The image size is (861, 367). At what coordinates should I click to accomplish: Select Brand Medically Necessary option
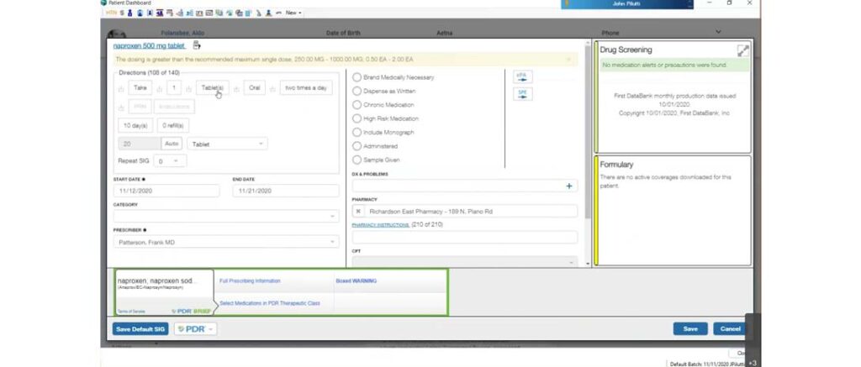point(357,77)
